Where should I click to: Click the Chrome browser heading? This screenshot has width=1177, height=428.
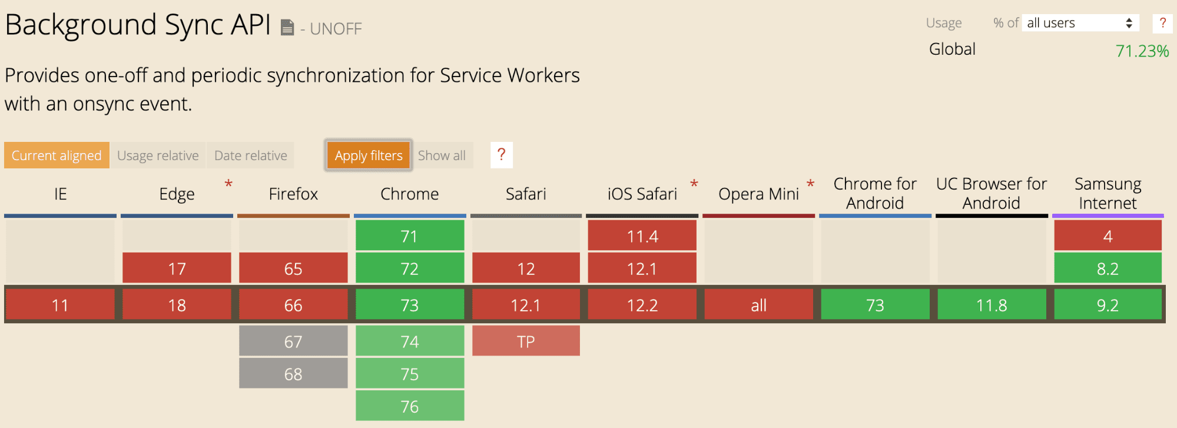[410, 194]
